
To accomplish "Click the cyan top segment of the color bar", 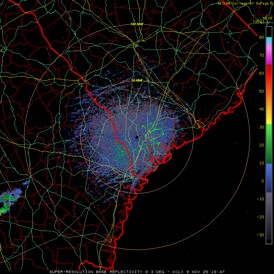I will pyautogui.click(x=269, y=40).
